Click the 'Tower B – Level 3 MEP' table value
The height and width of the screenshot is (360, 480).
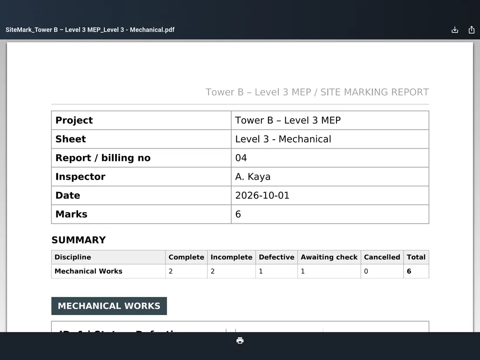[x=288, y=120]
